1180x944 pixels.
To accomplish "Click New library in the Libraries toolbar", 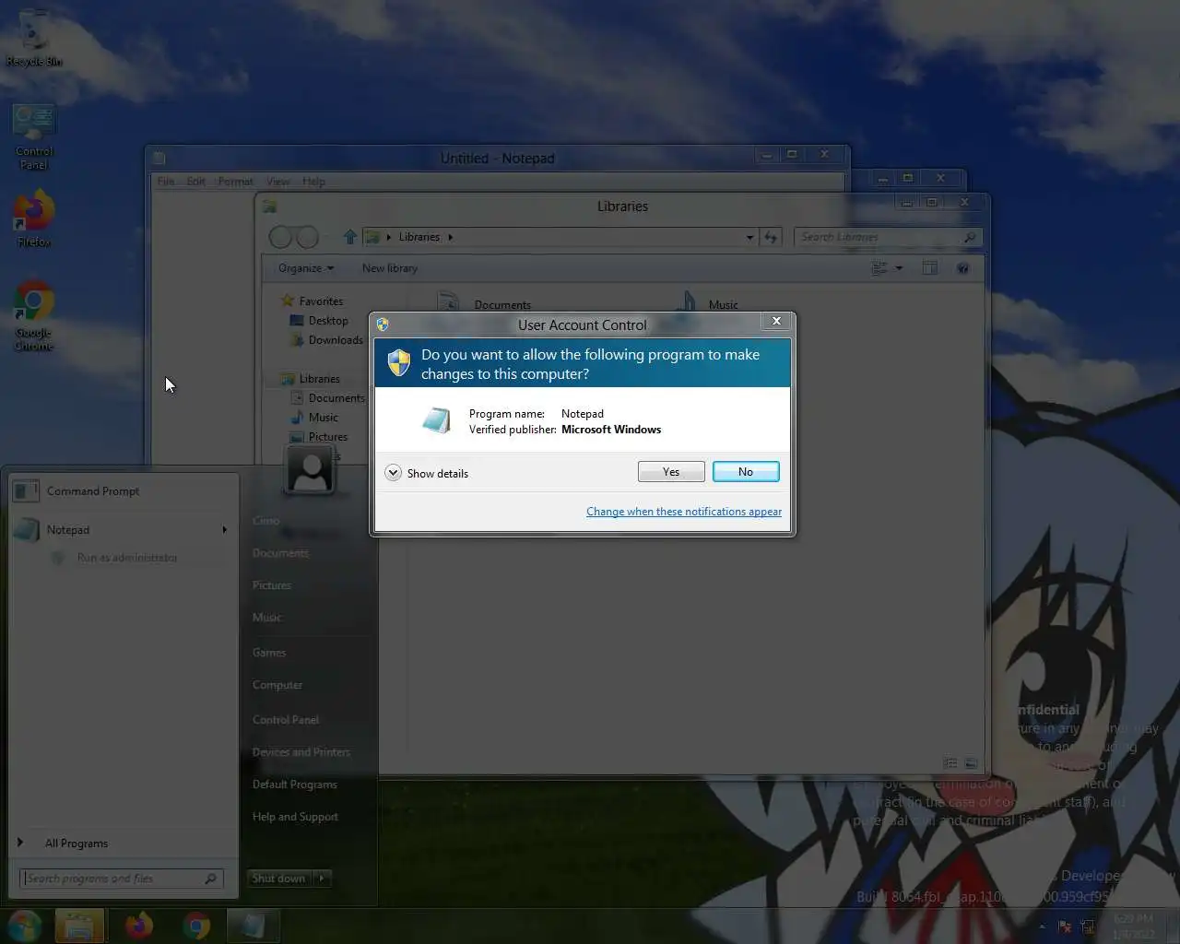I will pos(389,268).
